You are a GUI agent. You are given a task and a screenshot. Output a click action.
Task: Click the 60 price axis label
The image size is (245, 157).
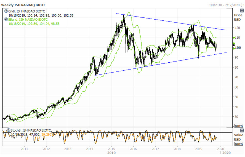tap(236, 87)
